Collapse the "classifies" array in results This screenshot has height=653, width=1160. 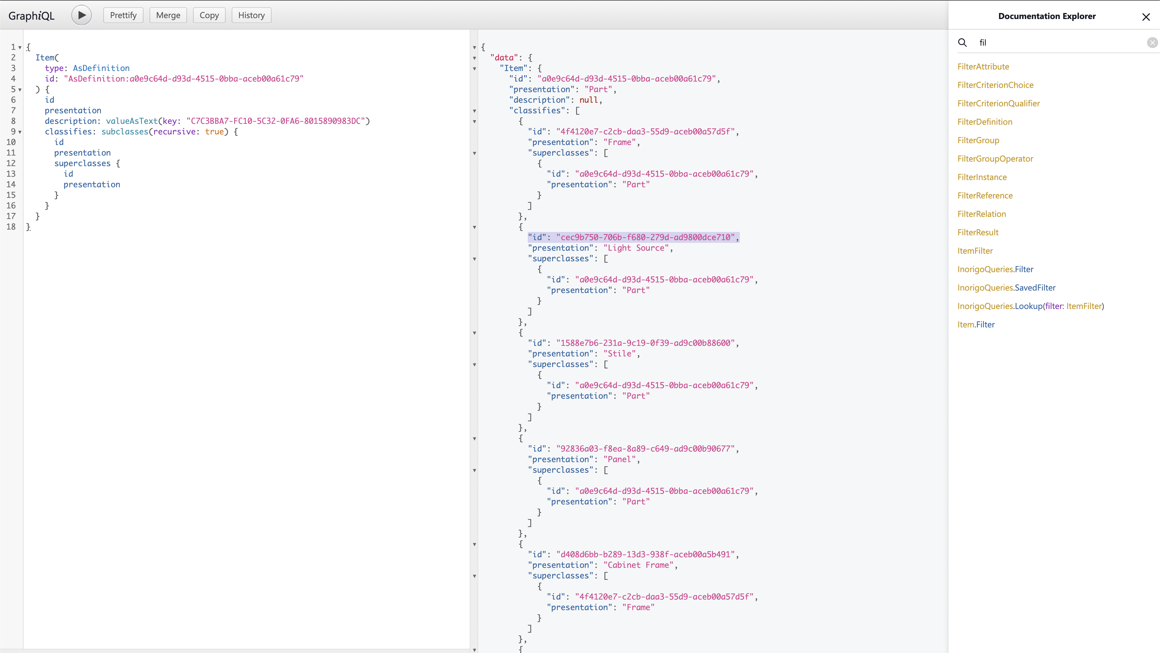click(474, 111)
